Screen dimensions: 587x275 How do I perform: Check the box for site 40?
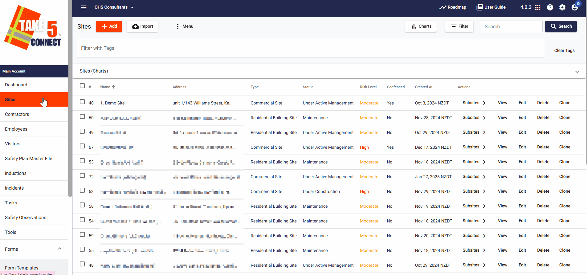tap(82, 102)
